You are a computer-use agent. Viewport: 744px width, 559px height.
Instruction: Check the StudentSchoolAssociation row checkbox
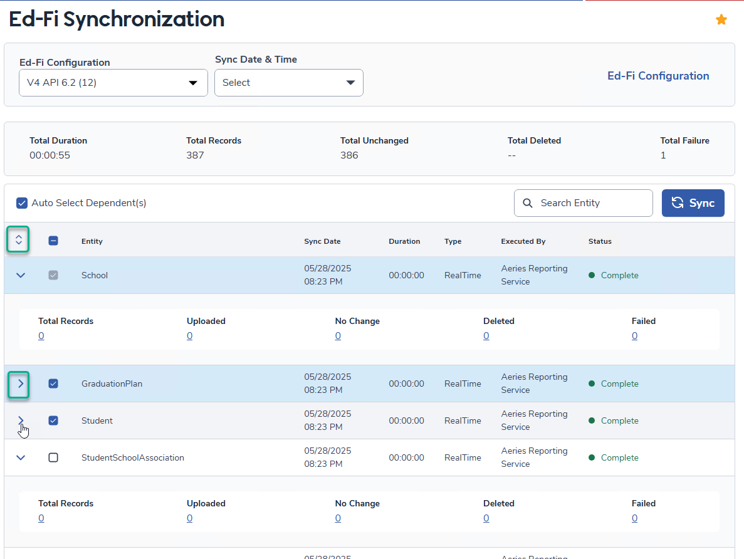[53, 457]
